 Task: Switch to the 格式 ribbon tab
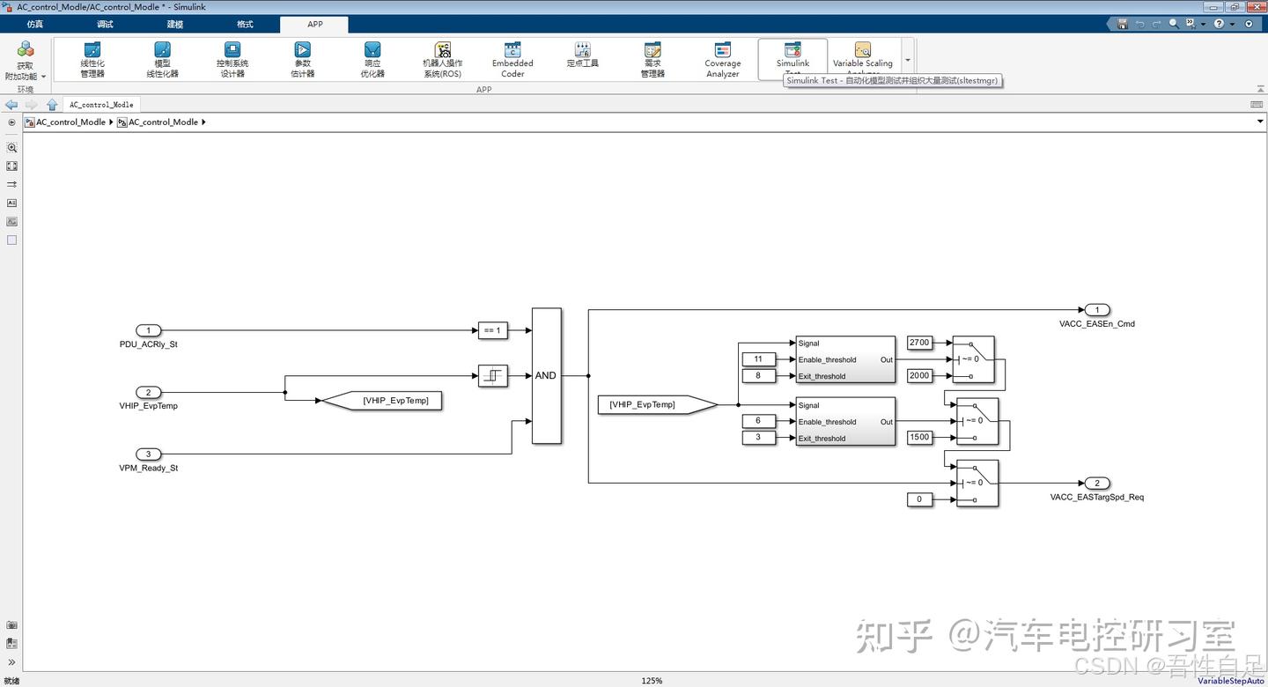point(244,24)
